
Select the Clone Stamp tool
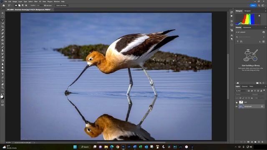3,50
